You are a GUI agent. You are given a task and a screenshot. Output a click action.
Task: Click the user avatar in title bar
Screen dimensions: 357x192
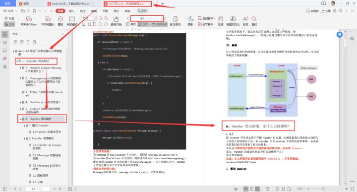click(333, 3)
